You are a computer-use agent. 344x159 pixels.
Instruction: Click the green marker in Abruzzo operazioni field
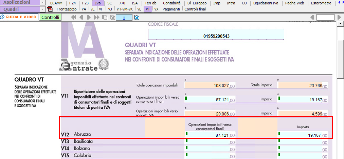[186, 133]
